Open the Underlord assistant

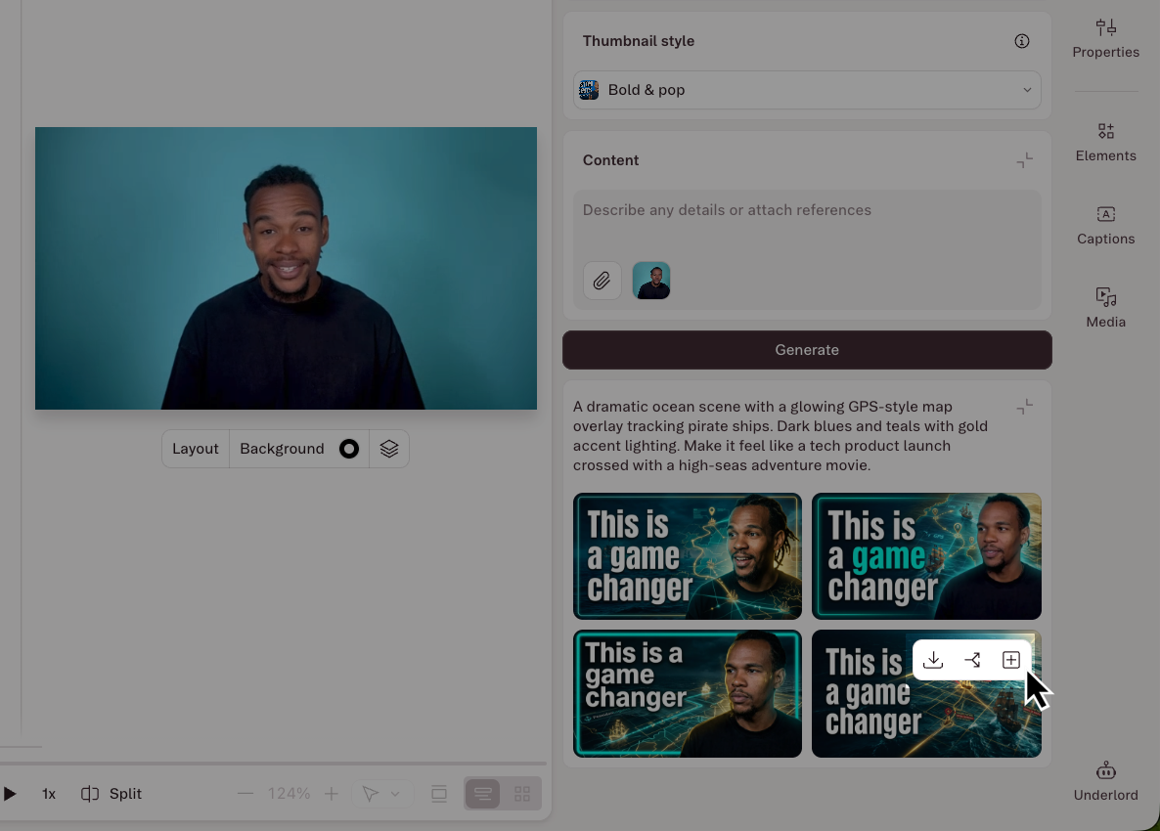tap(1105, 781)
